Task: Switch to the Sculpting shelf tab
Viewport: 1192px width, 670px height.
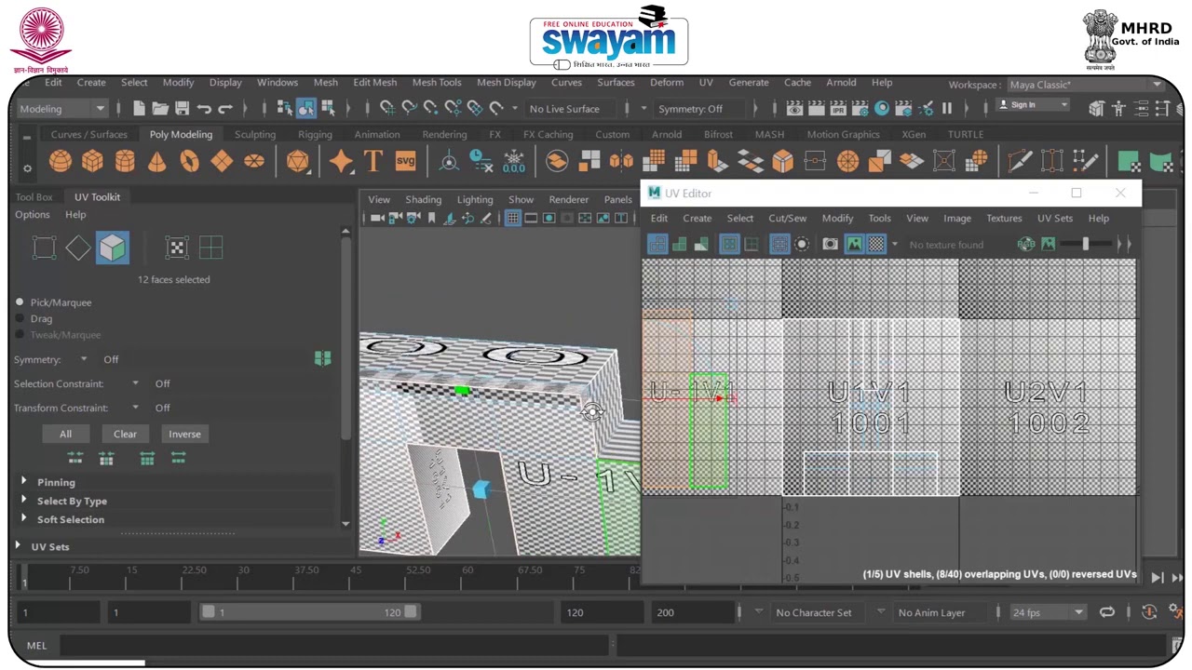Action: [254, 134]
